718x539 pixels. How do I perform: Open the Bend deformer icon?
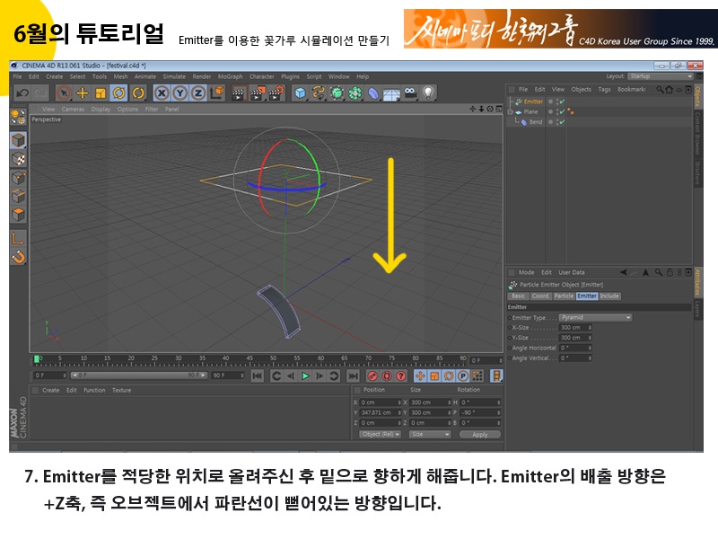[x=373, y=93]
